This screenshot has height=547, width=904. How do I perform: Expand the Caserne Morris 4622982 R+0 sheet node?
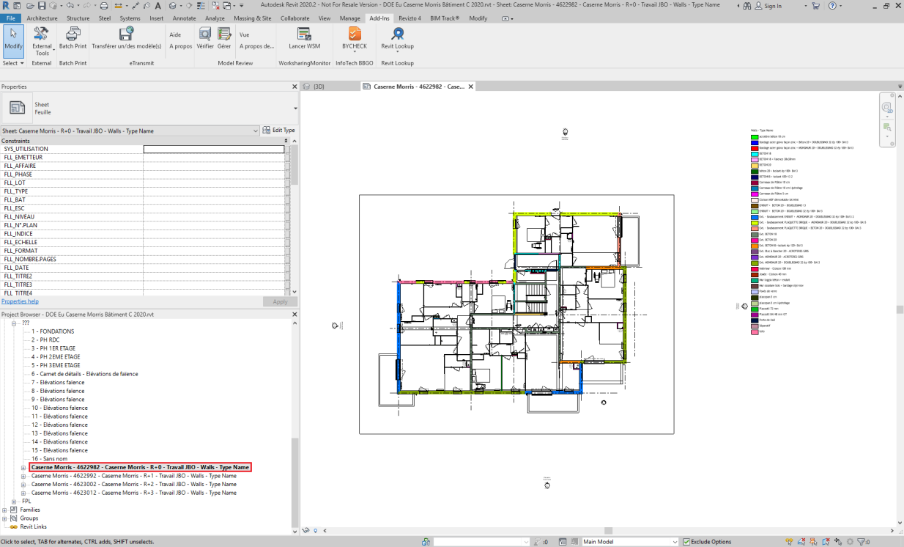(x=23, y=467)
